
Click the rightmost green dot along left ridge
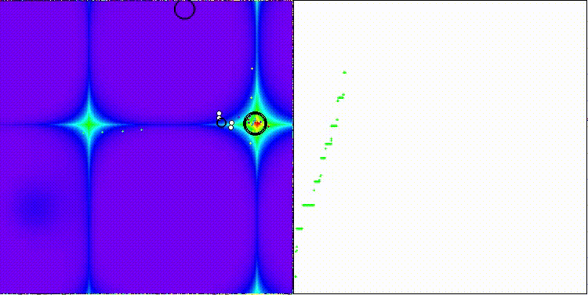click(141, 130)
